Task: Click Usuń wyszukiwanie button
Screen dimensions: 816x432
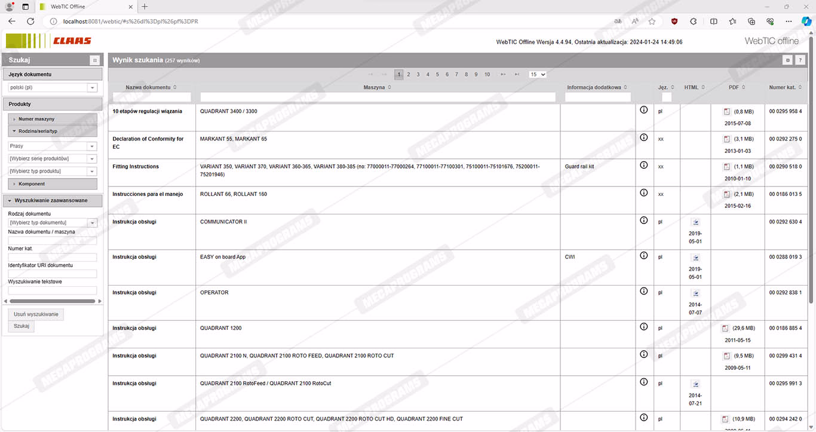Action: (x=36, y=314)
